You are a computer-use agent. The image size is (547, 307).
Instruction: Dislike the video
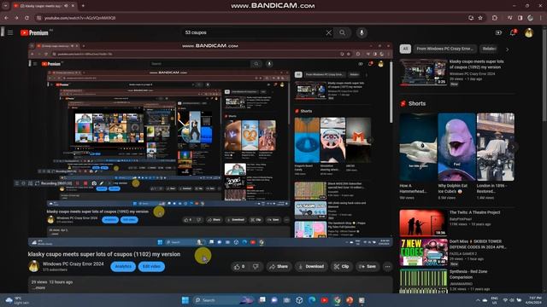pyautogui.click(x=256, y=267)
